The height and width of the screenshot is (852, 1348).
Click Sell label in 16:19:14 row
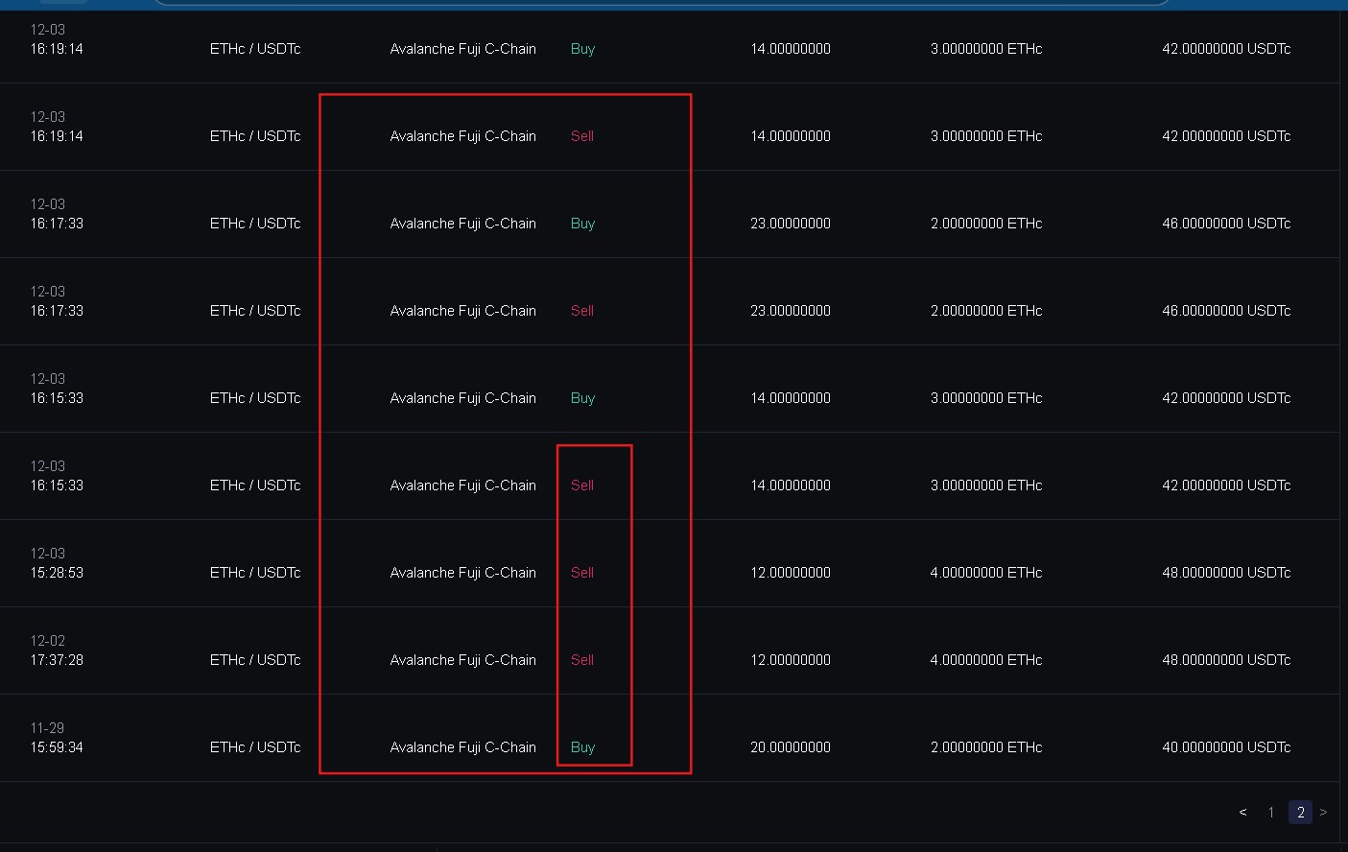point(582,136)
